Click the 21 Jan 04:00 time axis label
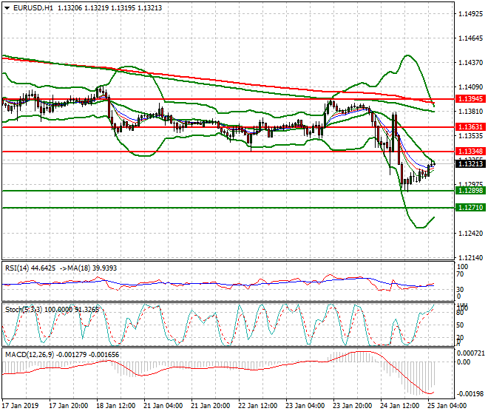 point(163,406)
